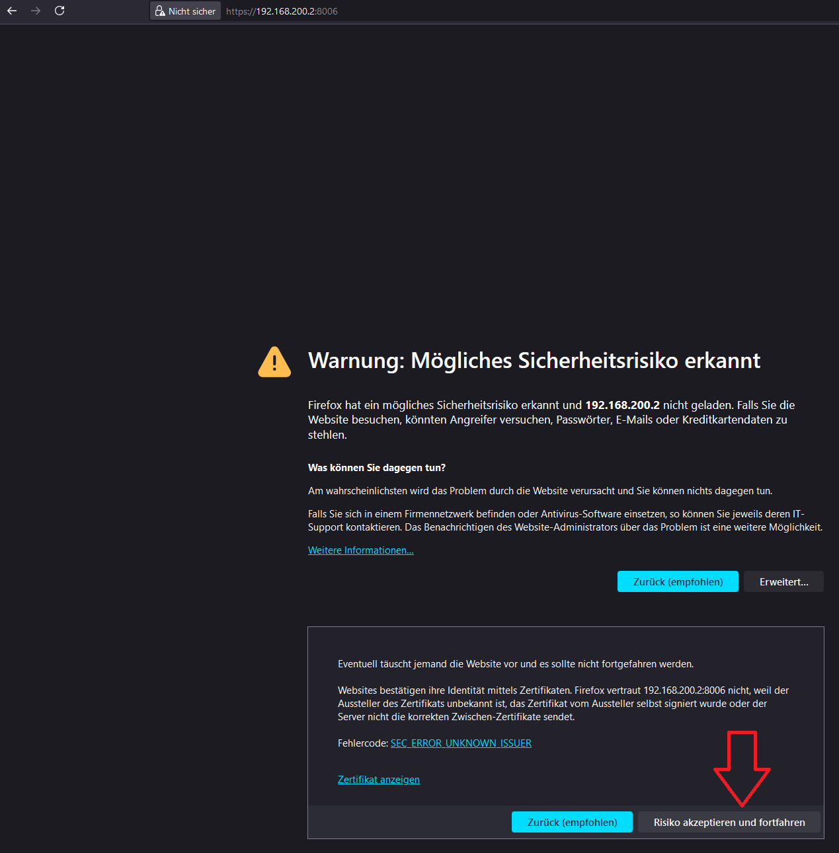Click the browser back arrow
The image size is (839, 853).
coord(12,11)
